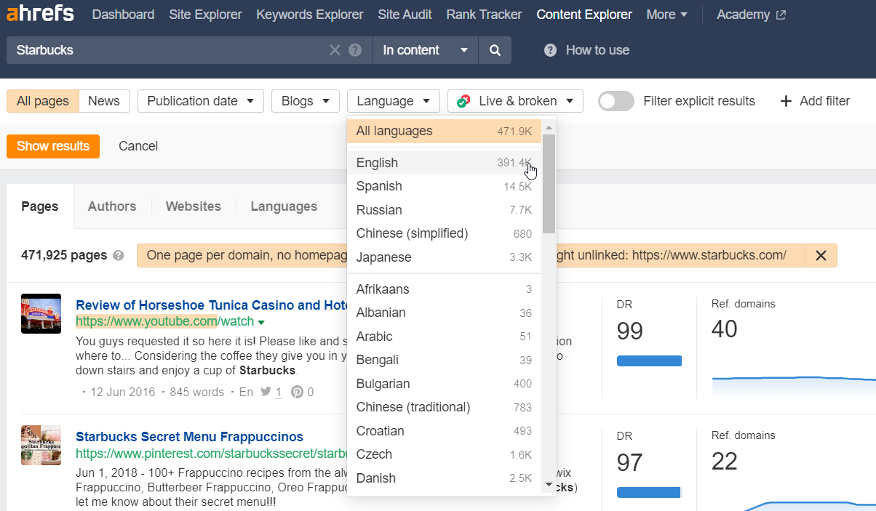Clear the Starbucks search query

[x=335, y=50]
